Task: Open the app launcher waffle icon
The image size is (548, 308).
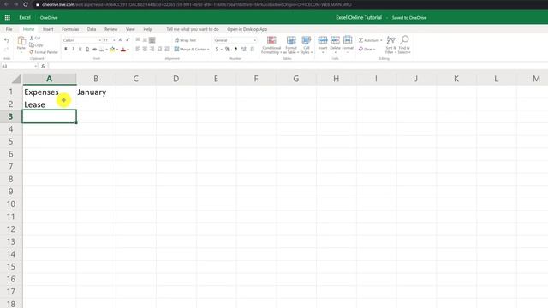Action: tap(8, 17)
